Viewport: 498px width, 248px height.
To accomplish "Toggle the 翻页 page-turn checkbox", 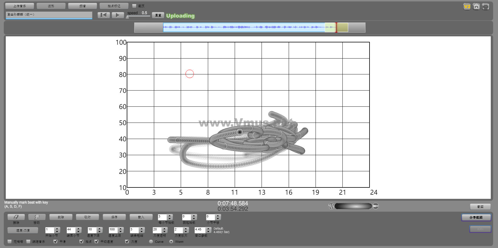I will pyautogui.click(x=134, y=6).
